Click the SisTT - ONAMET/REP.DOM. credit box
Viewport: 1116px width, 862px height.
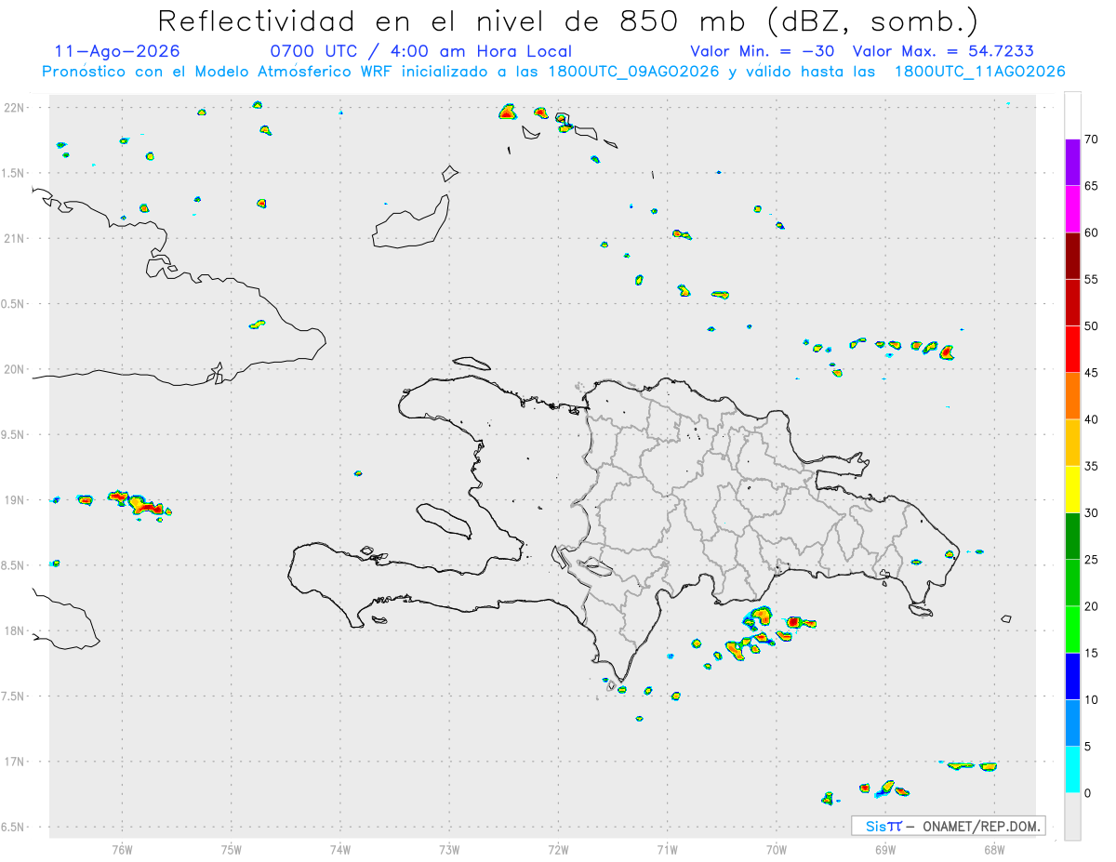(948, 826)
